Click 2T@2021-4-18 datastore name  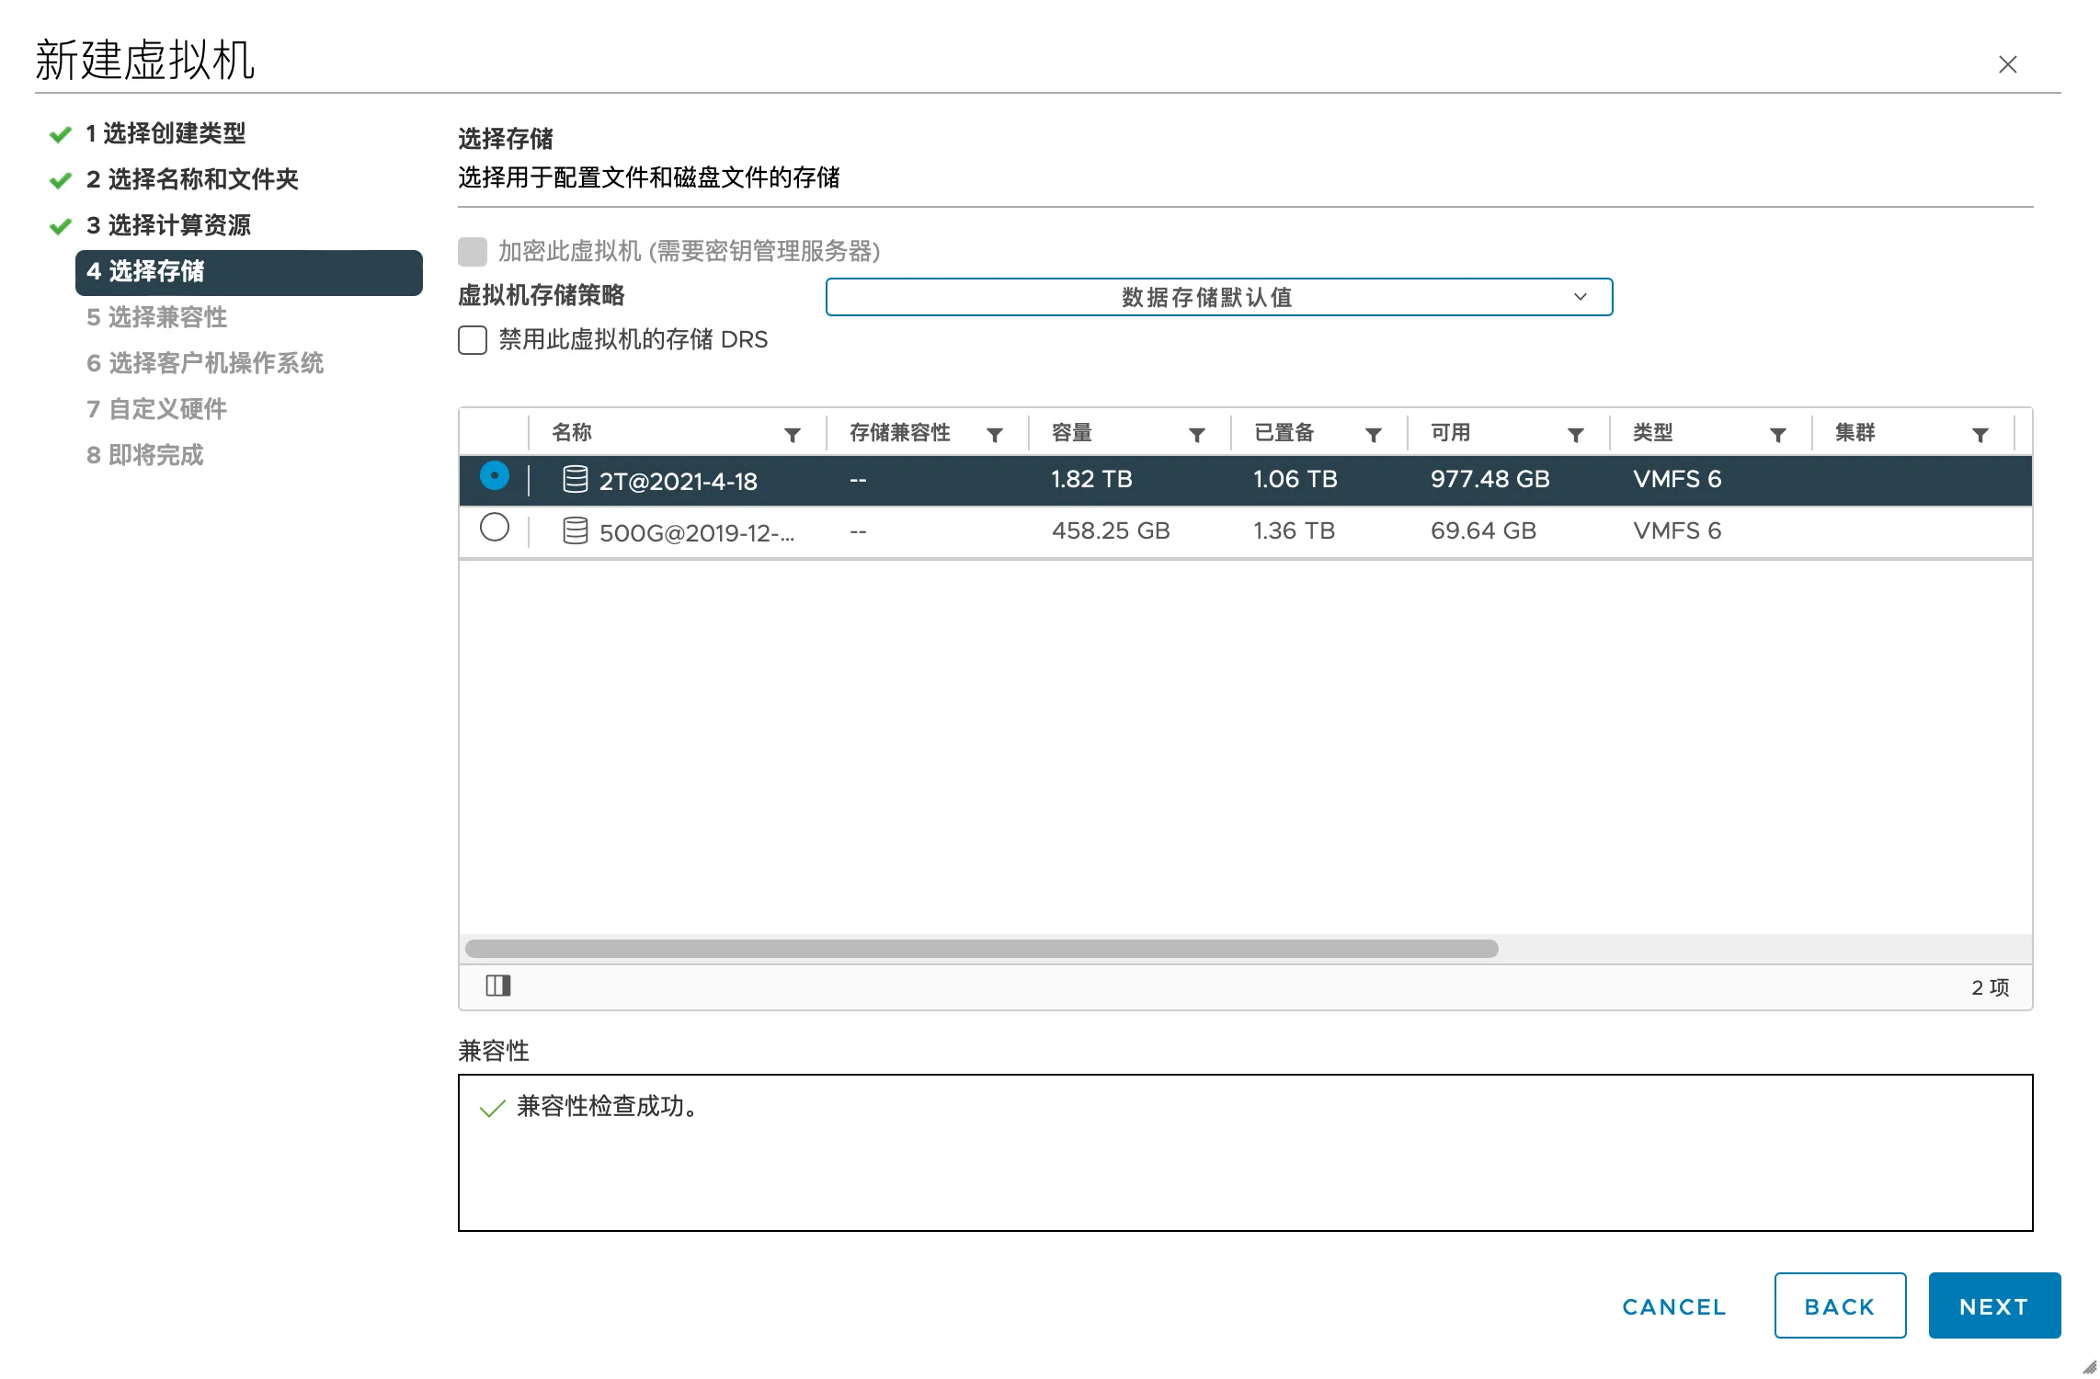pos(679,481)
